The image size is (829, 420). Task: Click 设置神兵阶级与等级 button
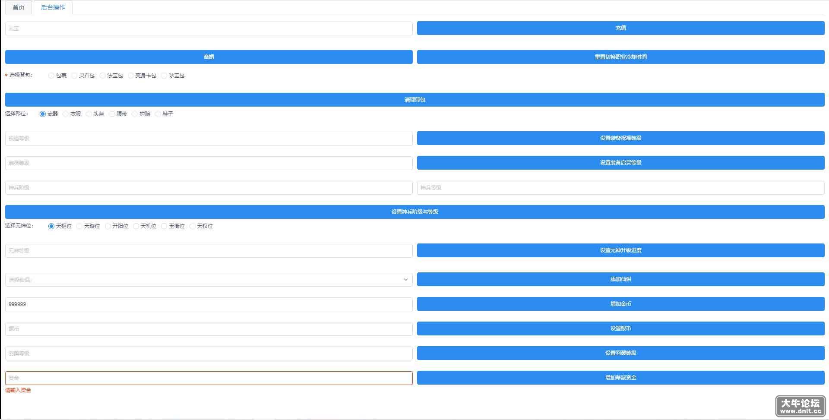click(x=415, y=212)
